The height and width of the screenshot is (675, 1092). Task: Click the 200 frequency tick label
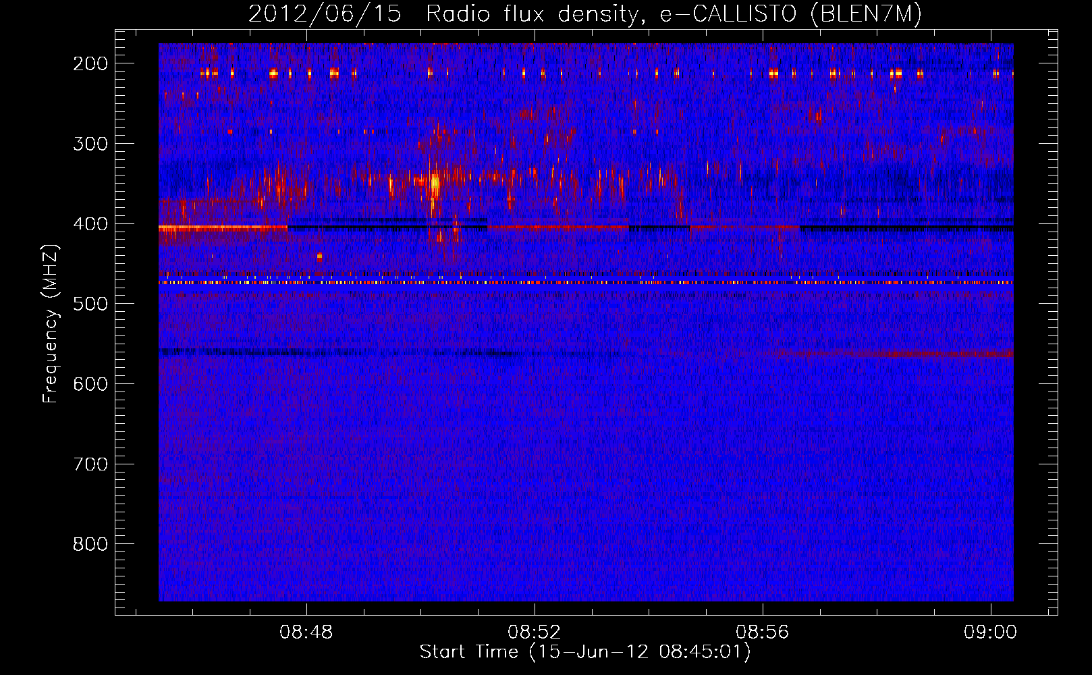pyautogui.click(x=90, y=63)
